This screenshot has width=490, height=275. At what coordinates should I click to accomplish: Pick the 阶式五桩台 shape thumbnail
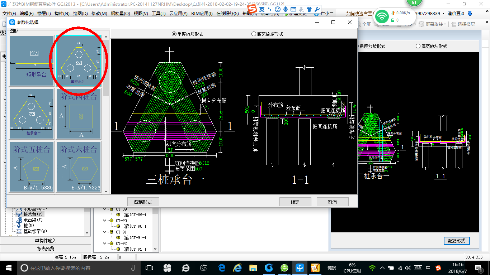click(x=32, y=167)
